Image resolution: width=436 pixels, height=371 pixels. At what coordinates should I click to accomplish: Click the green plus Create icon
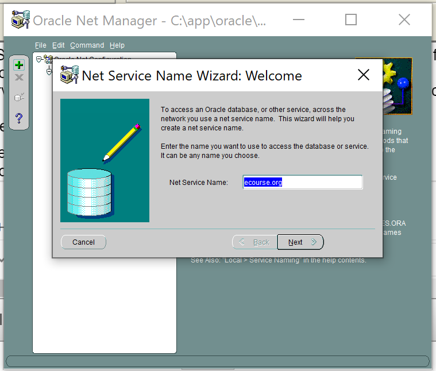click(x=19, y=65)
